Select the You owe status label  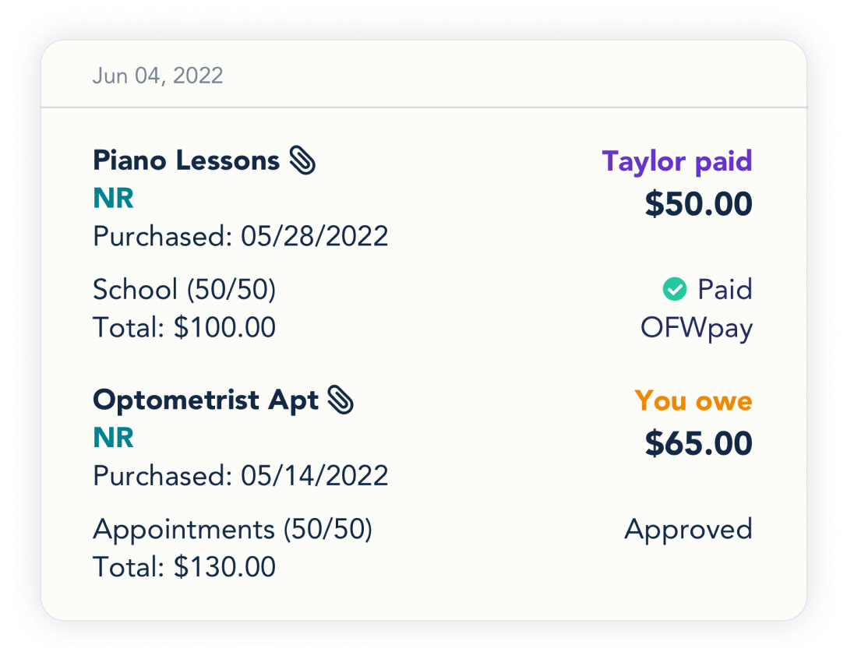(693, 401)
